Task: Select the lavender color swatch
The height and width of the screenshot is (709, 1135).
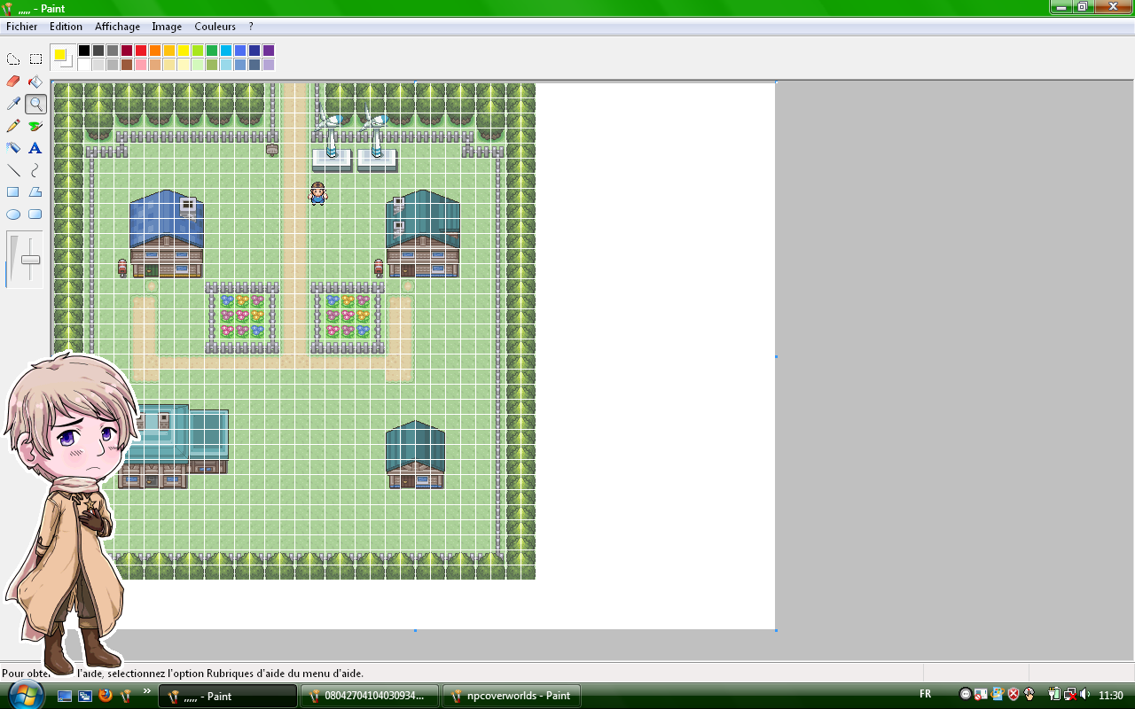Action: pyautogui.click(x=269, y=65)
